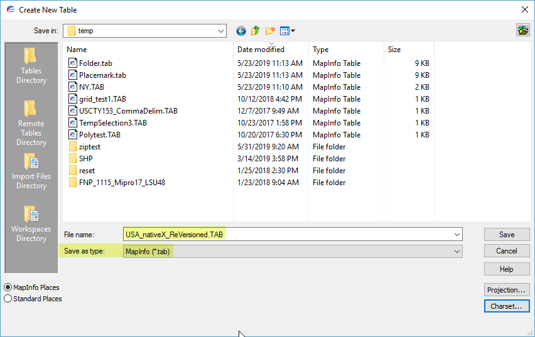Go back to the last folder visited
Screen dimensions: 535x337
241,31
